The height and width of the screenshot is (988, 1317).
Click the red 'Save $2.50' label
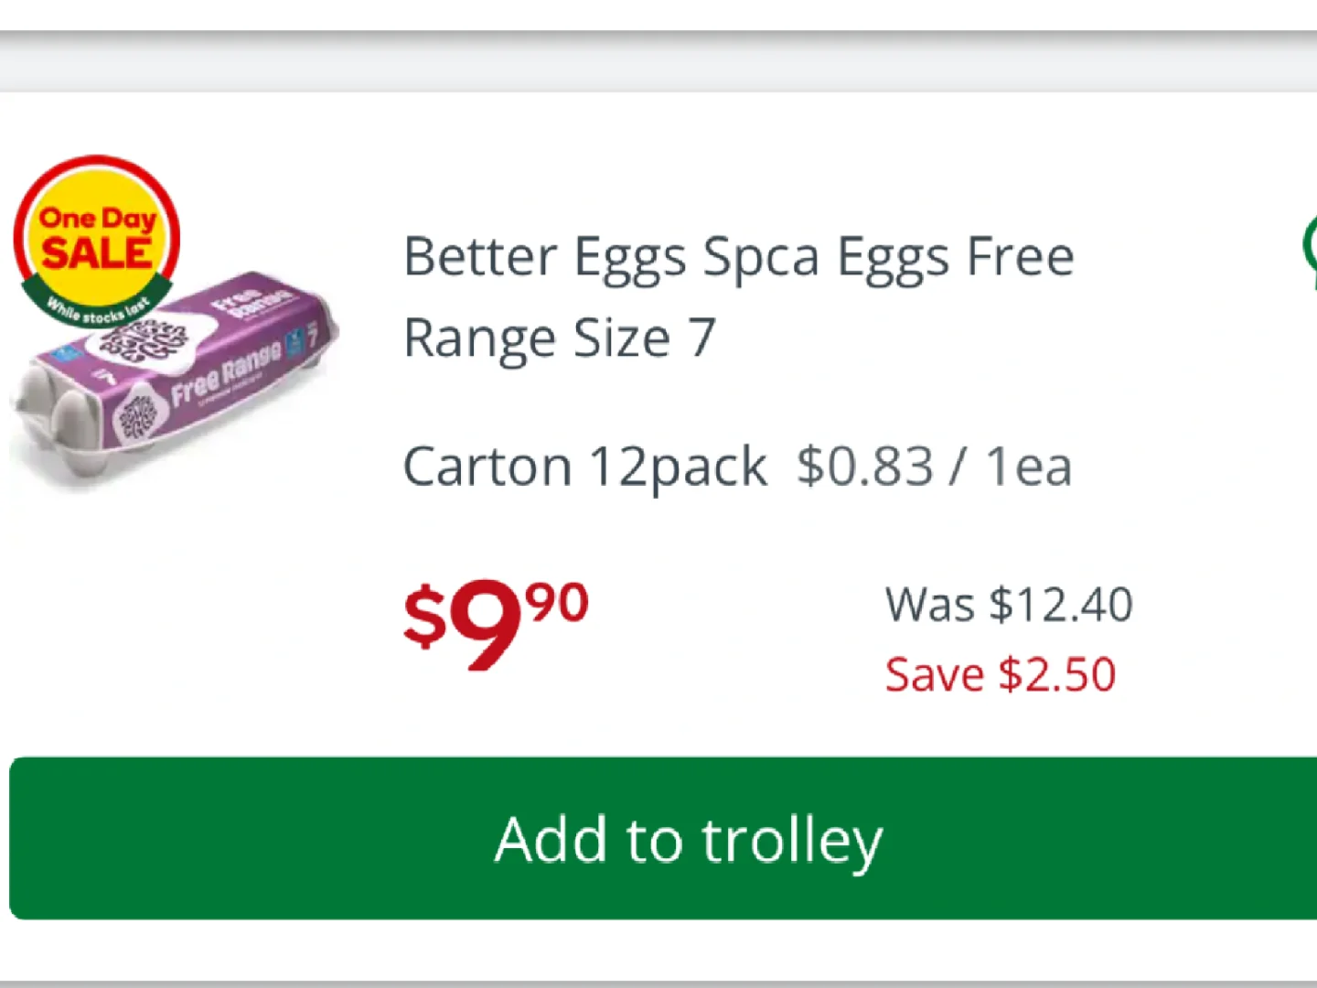click(x=1001, y=675)
